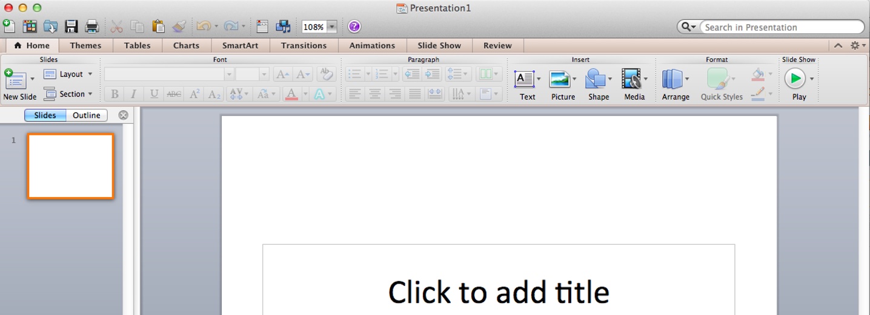Align text left in Paragraph group
The width and height of the screenshot is (870, 315).
point(355,94)
